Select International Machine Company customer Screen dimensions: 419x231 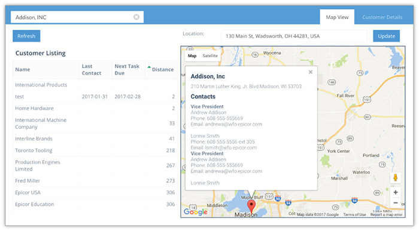(95, 124)
